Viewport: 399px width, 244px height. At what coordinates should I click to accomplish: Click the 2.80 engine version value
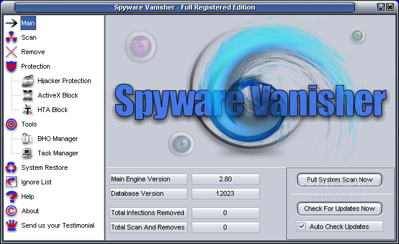point(225,179)
